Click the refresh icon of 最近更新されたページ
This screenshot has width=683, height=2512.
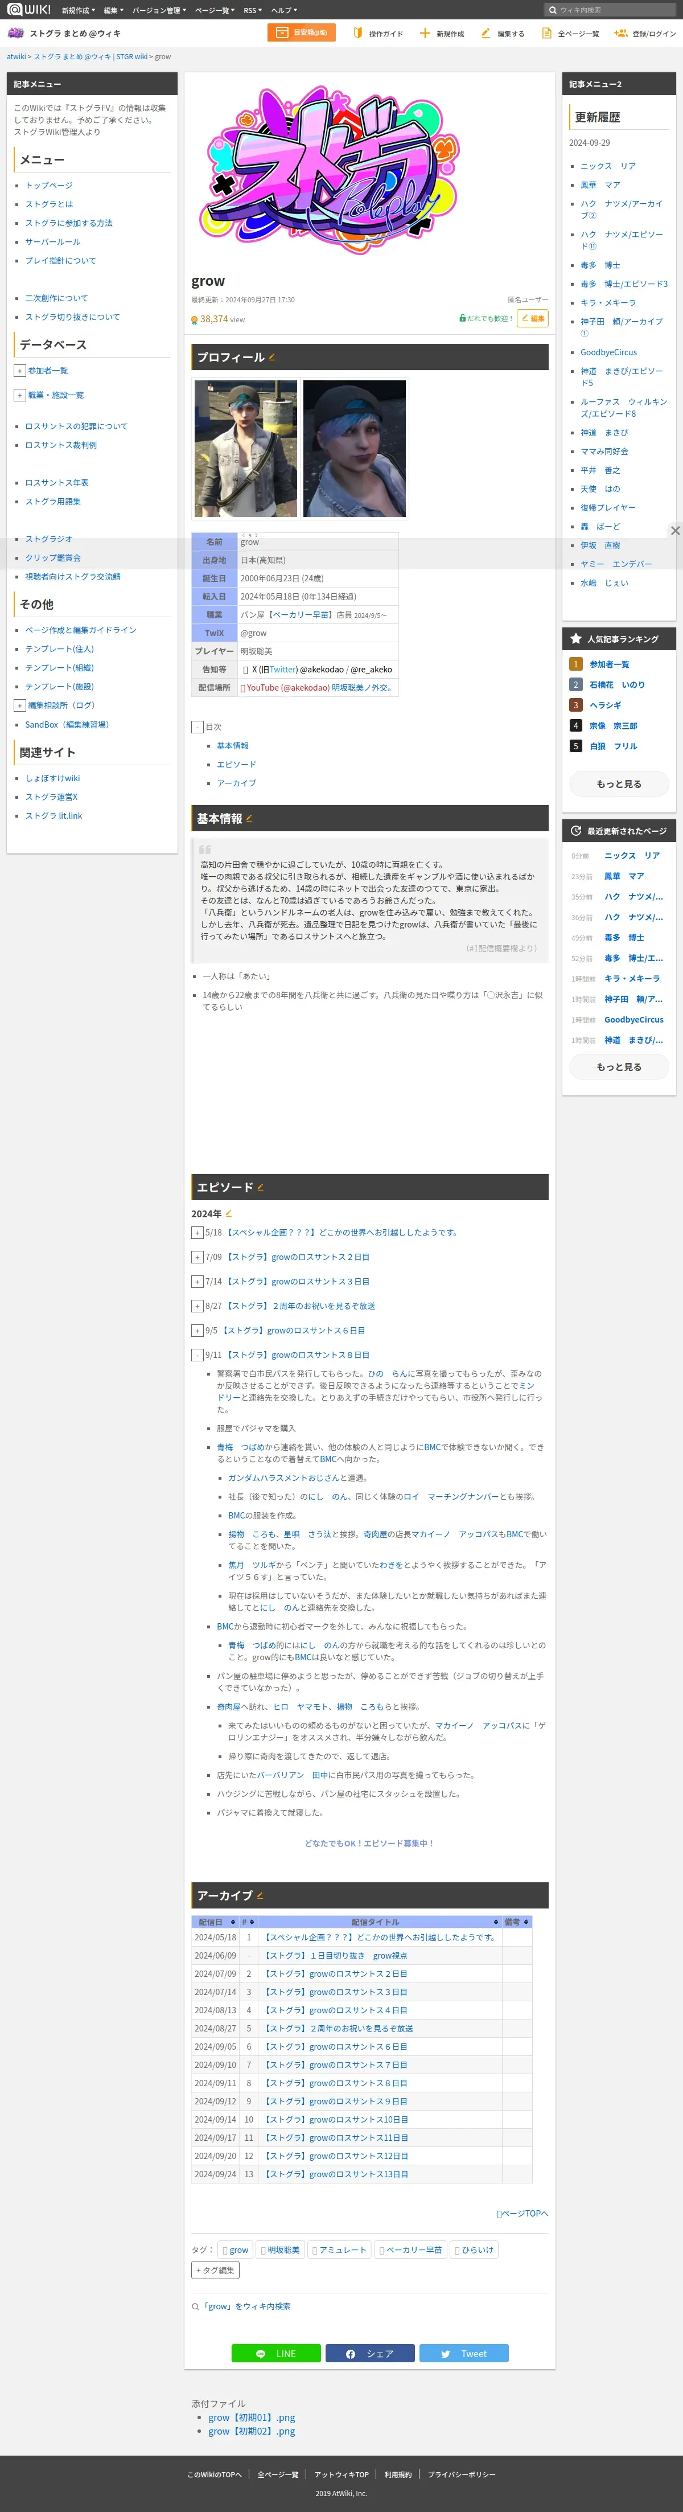pos(576,831)
